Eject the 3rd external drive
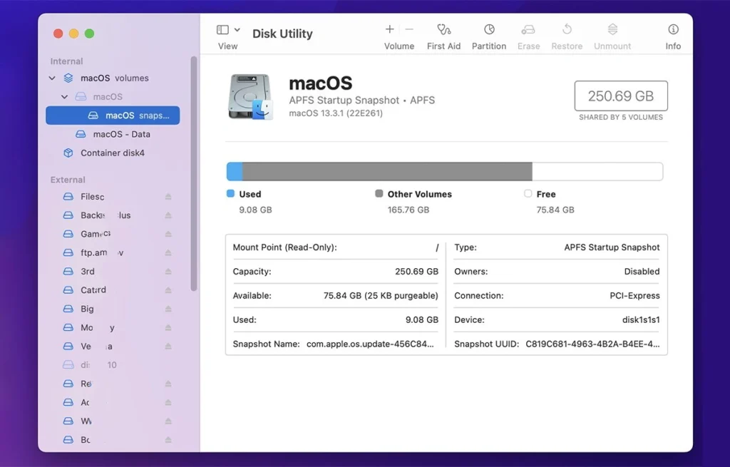Screen dimensions: 730x467 167,271
